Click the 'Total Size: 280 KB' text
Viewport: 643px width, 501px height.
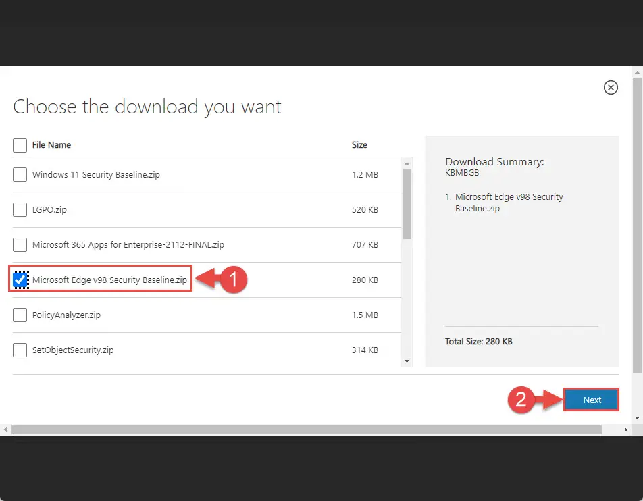pyautogui.click(x=479, y=342)
